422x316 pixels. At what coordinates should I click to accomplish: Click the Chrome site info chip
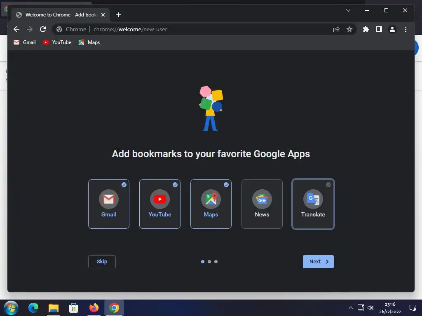71,29
